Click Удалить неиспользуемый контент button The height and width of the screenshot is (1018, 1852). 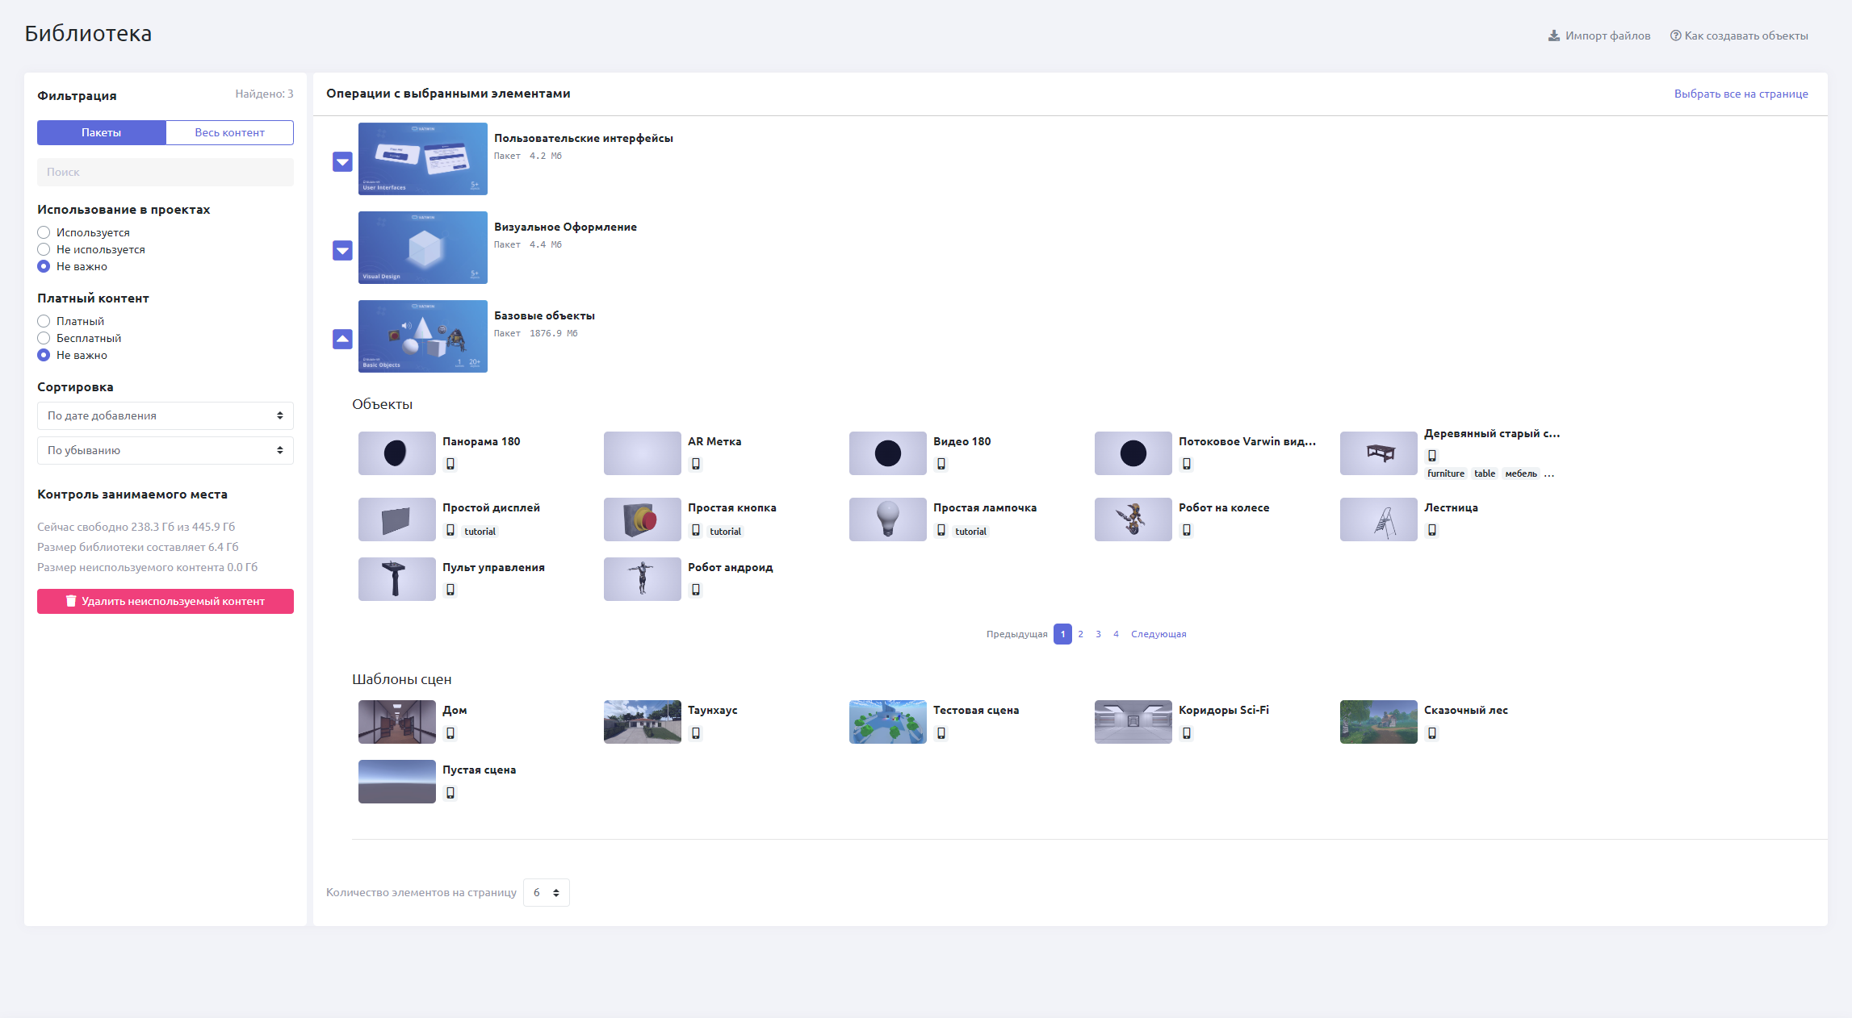(x=165, y=601)
